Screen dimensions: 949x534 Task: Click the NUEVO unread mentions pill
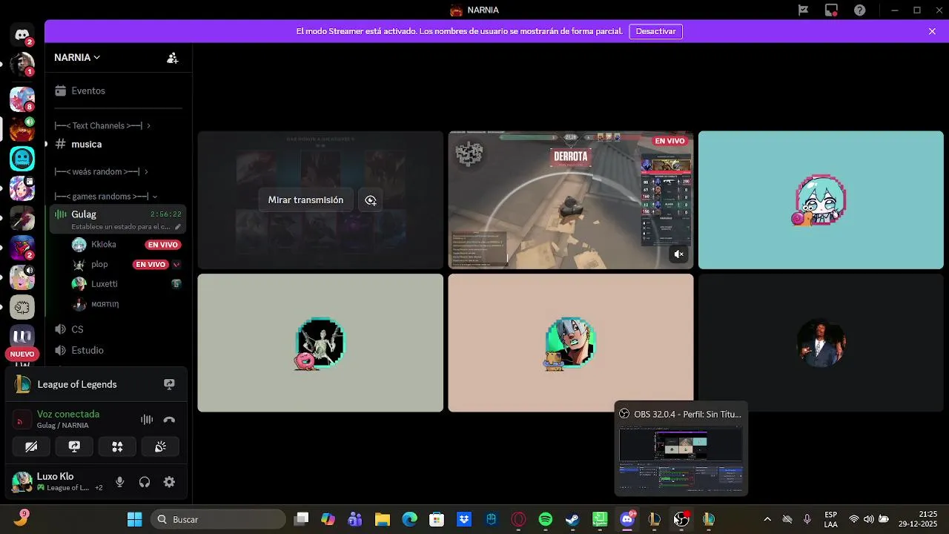coord(22,355)
